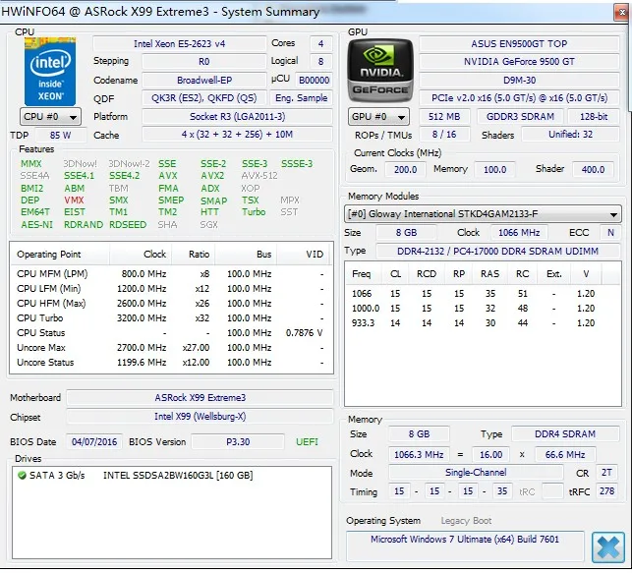Select the CPU Turbo row

(x=171, y=318)
